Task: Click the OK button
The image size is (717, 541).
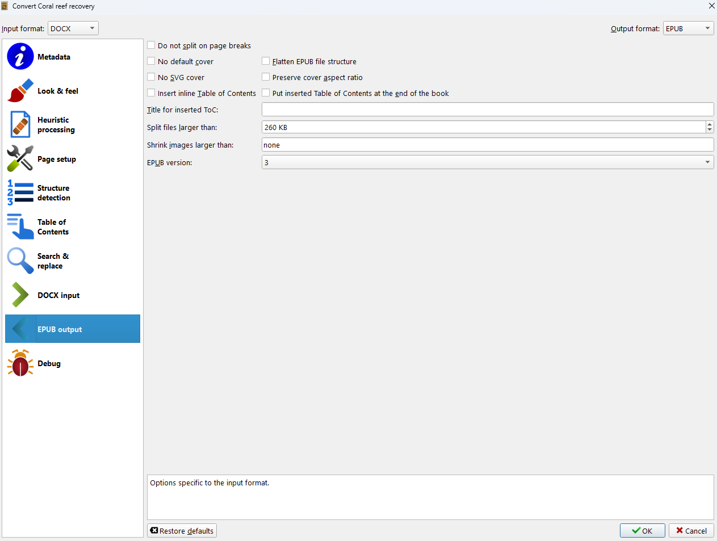Action: click(642, 531)
